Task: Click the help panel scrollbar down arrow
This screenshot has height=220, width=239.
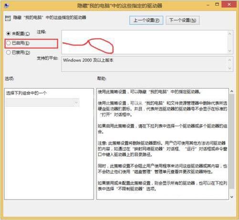Action: (x=232, y=197)
